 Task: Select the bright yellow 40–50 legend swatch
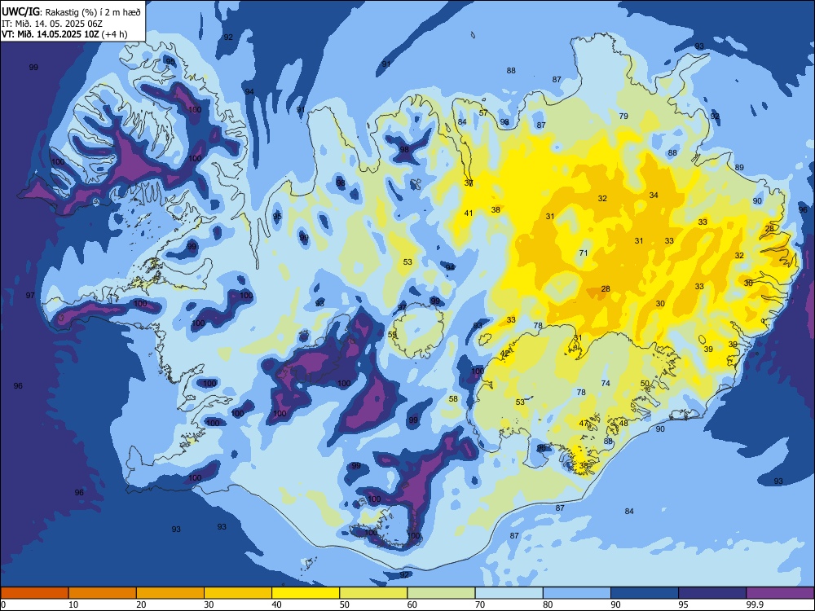tap(306, 593)
